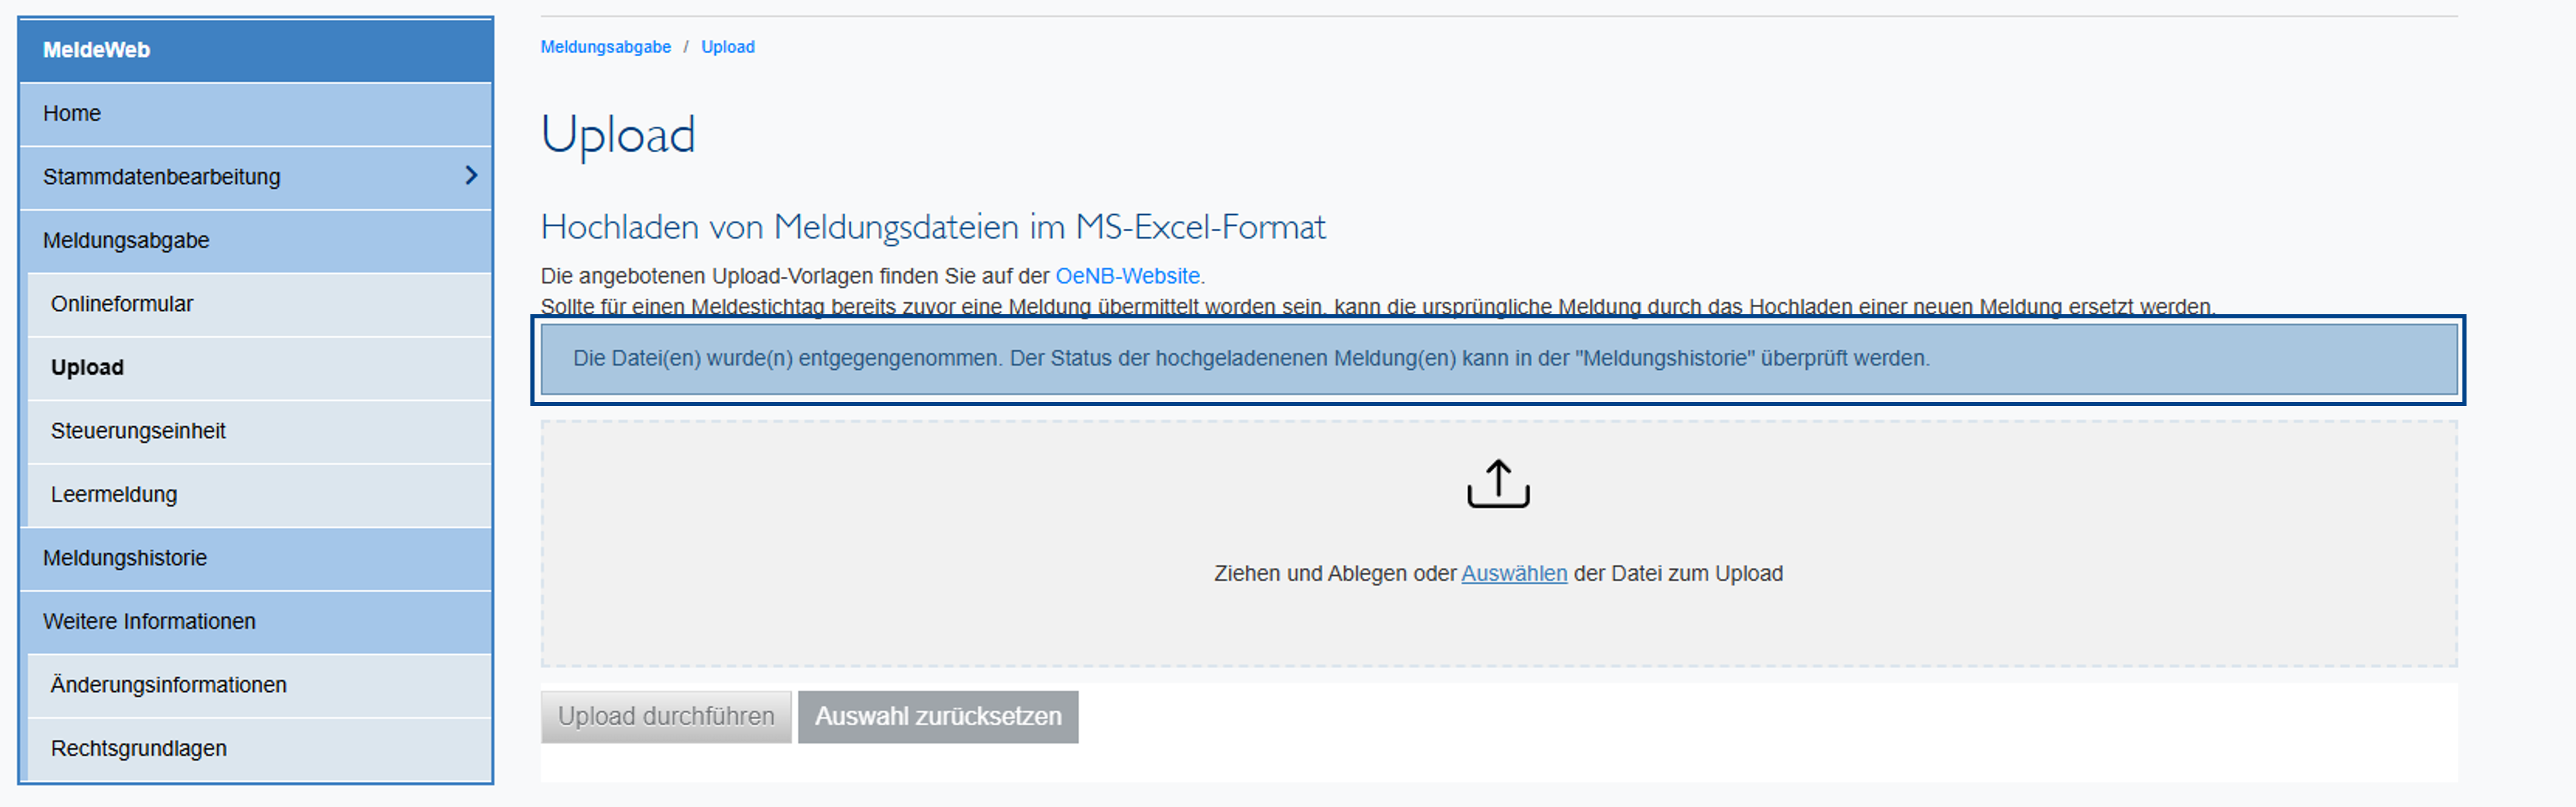Click the Meldungsabgabe breadcrumb link
2576x807 pixels.
click(x=605, y=47)
